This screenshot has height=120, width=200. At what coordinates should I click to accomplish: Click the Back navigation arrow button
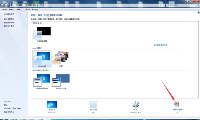[2, 5]
